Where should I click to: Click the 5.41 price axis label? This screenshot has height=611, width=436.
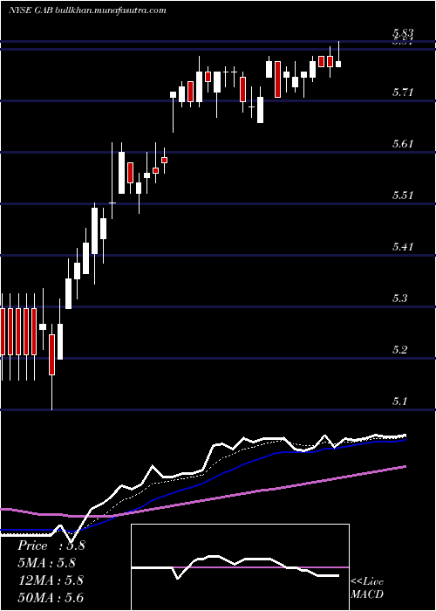point(402,247)
